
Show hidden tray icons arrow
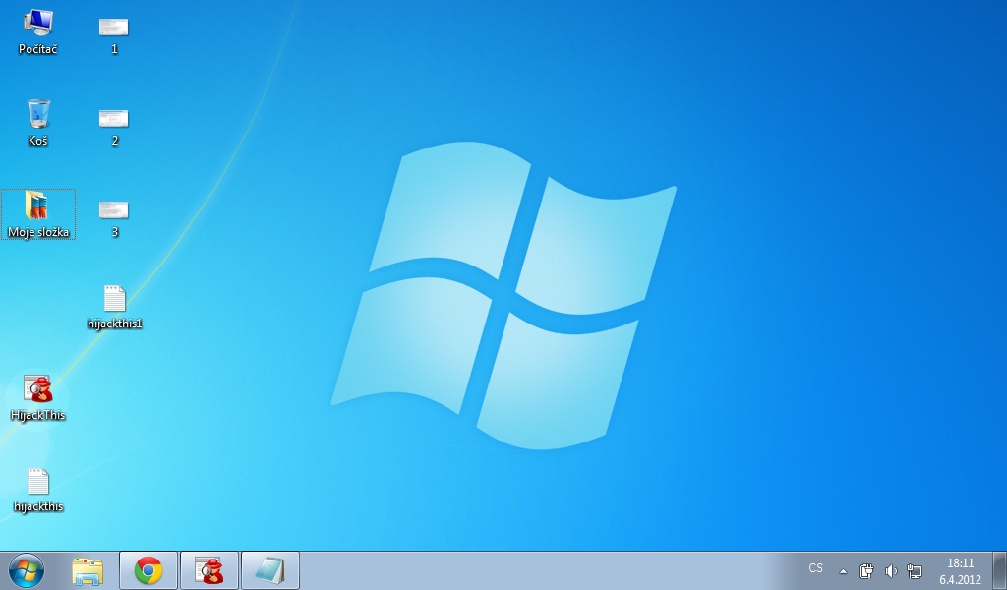(x=843, y=570)
